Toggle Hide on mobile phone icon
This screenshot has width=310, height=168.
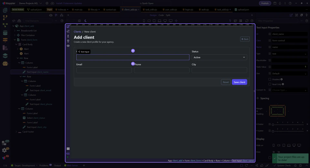coord(274,145)
